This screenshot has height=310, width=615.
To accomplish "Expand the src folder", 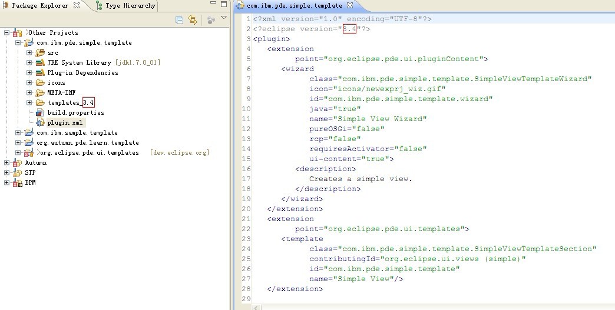I will pyautogui.click(x=29, y=52).
